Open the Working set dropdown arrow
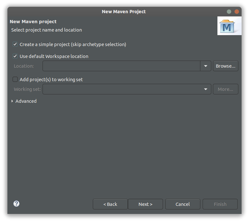Image resolution: width=249 pixels, height=222 pixels. point(206,89)
